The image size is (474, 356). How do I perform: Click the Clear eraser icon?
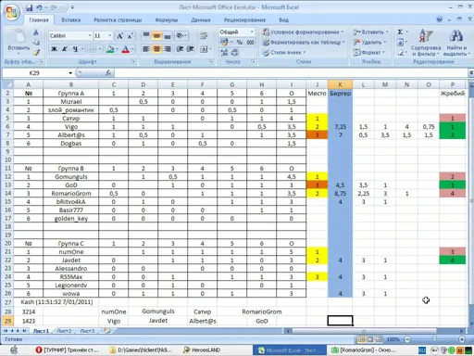(x=400, y=53)
